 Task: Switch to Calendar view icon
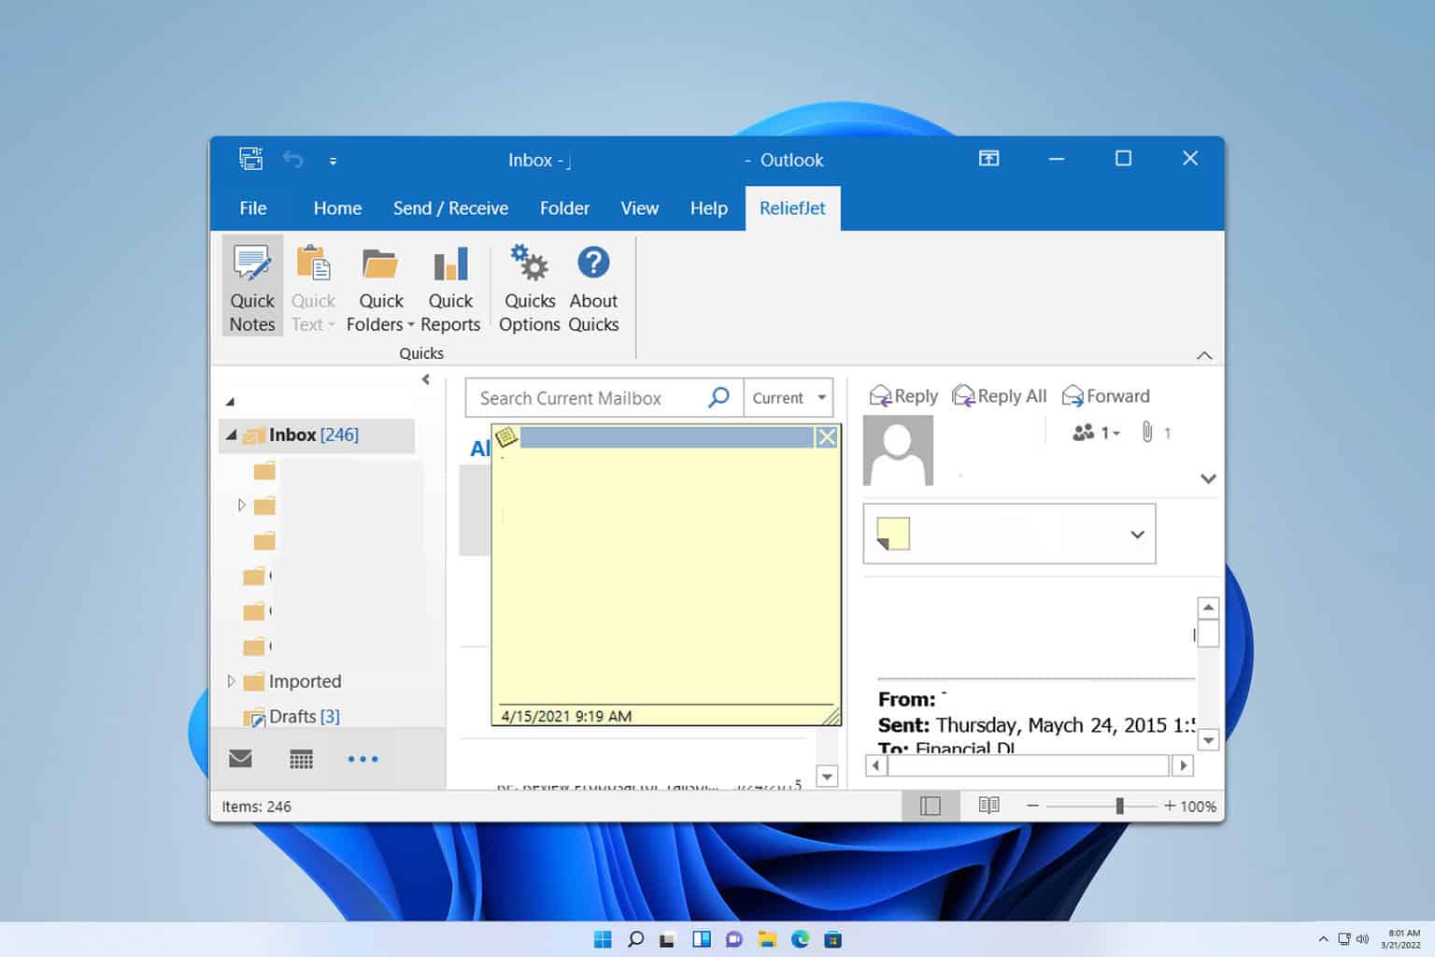coord(301,759)
